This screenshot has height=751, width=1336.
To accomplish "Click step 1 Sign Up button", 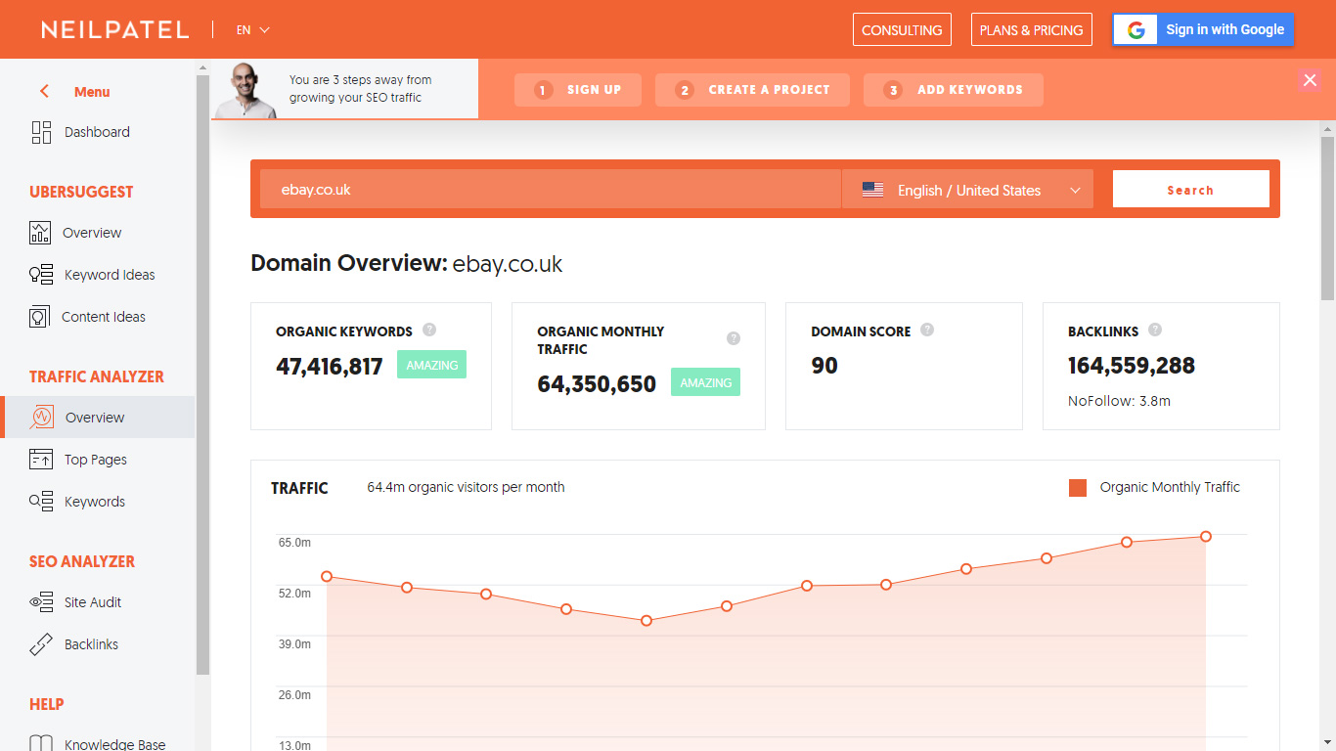I will tap(578, 90).
